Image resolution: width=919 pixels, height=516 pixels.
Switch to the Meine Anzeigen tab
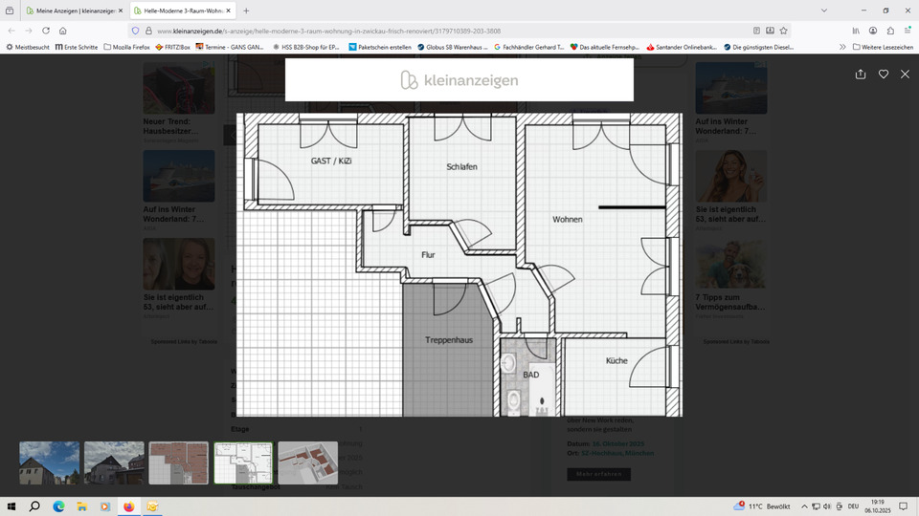[72, 11]
